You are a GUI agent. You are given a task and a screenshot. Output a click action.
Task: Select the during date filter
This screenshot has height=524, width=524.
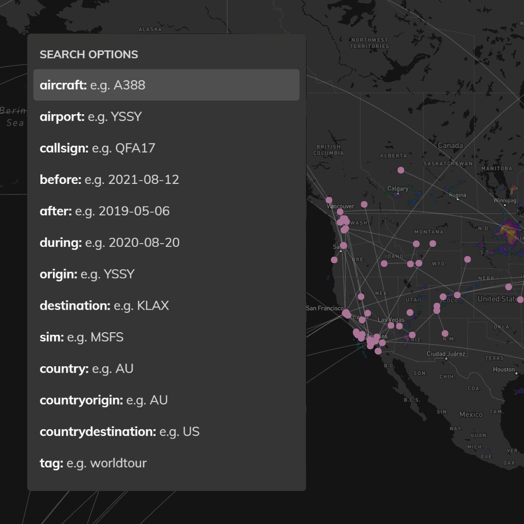coord(166,242)
